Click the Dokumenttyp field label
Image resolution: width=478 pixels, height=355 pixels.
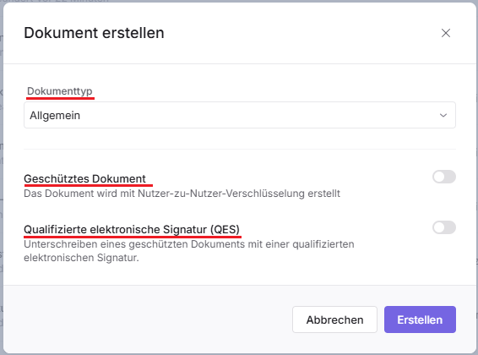60,91
